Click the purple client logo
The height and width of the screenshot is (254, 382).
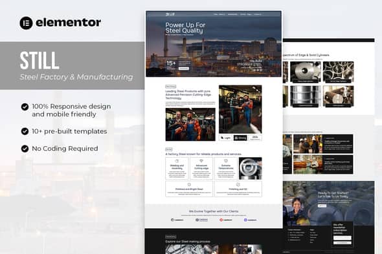point(250,220)
